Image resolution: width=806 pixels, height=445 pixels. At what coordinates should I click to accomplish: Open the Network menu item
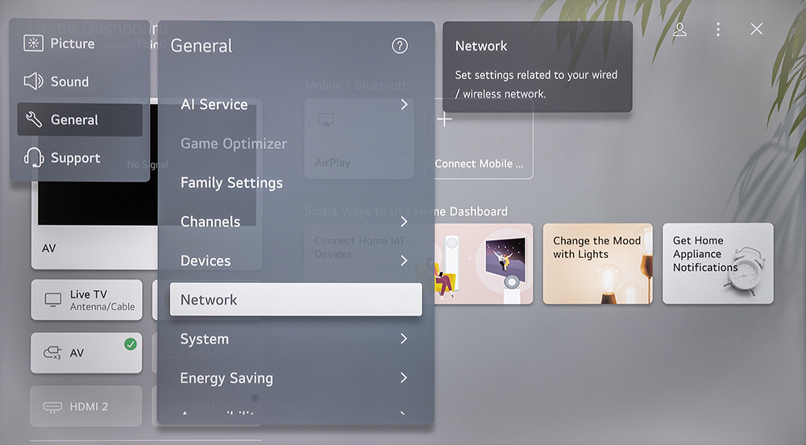pyautogui.click(x=295, y=300)
